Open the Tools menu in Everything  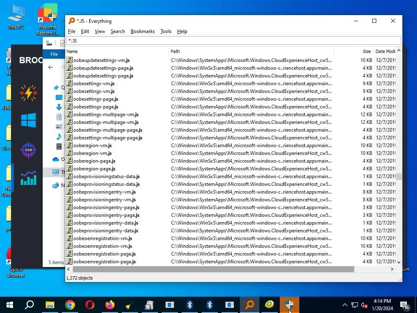pos(166,31)
